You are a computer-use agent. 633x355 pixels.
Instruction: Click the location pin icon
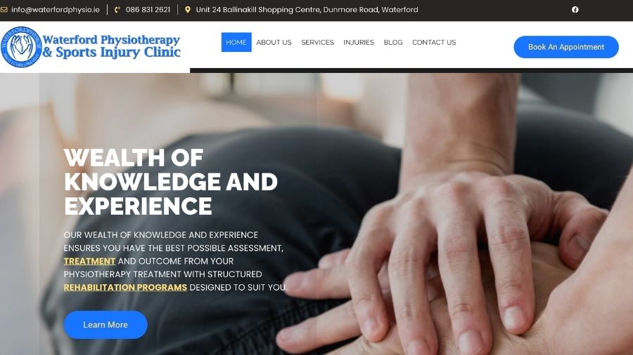pyautogui.click(x=188, y=9)
